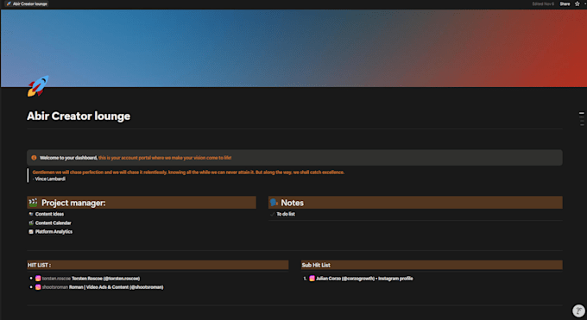Open the Platform Analytics page

(54, 232)
